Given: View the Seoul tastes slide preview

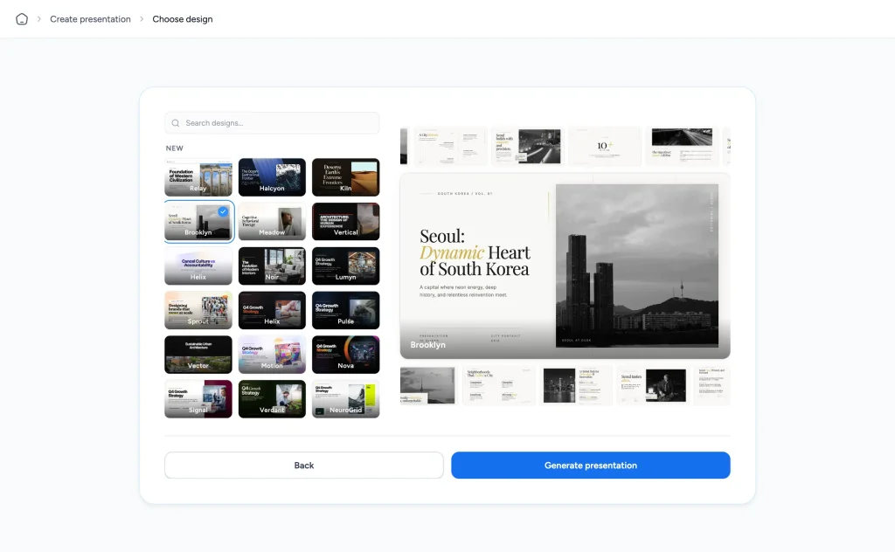Looking at the screenshot, I should 653,386.
